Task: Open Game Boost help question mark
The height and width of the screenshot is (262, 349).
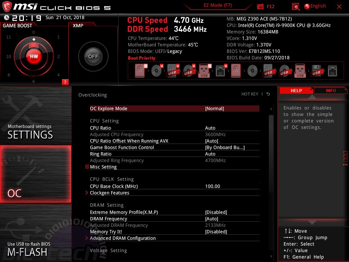Action: tap(65, 82)
